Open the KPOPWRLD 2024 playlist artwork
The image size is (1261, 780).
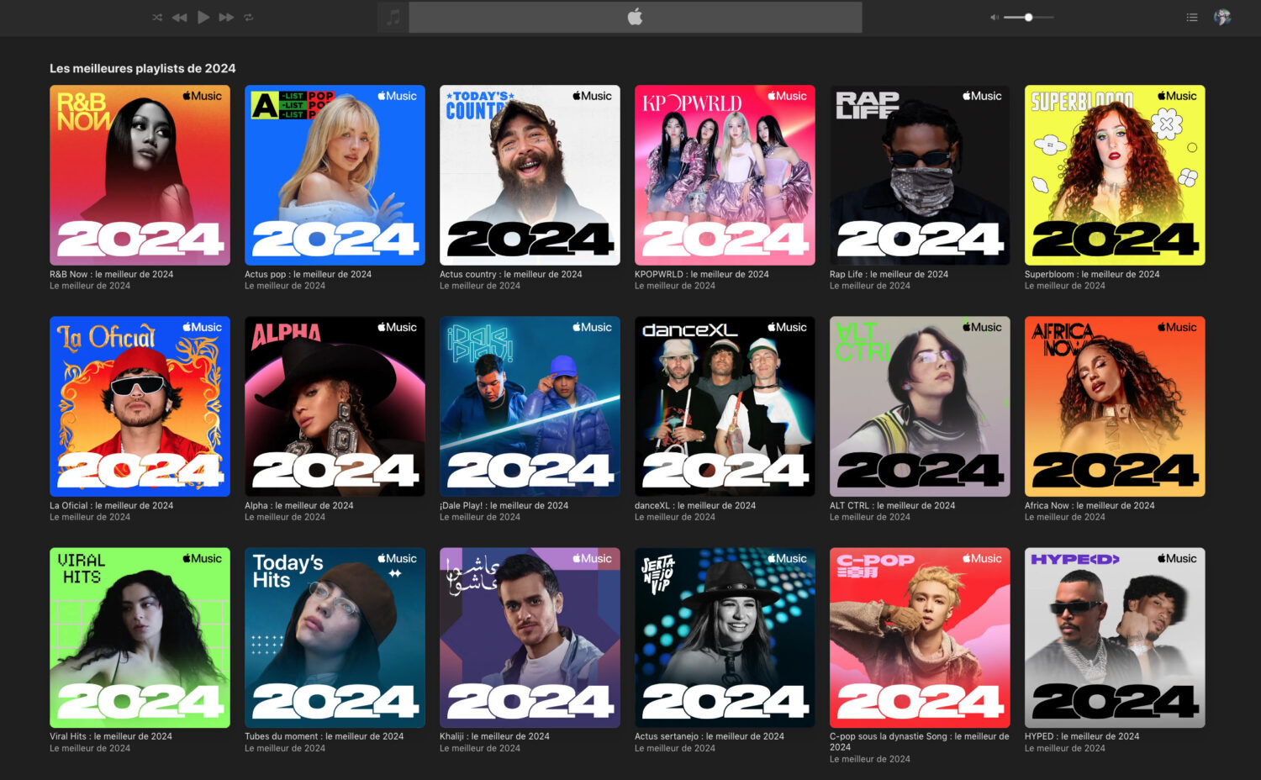[725, 175]
